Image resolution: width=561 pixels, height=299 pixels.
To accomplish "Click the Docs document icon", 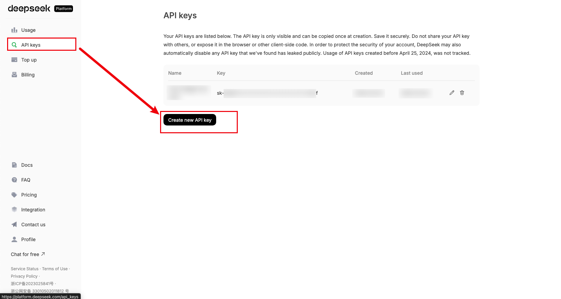I will (x=14, y=165).
